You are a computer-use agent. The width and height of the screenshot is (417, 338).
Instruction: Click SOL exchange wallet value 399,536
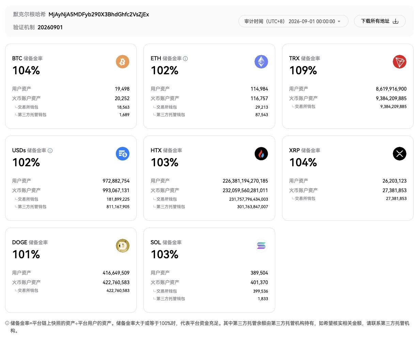click(x=261, y=291)
